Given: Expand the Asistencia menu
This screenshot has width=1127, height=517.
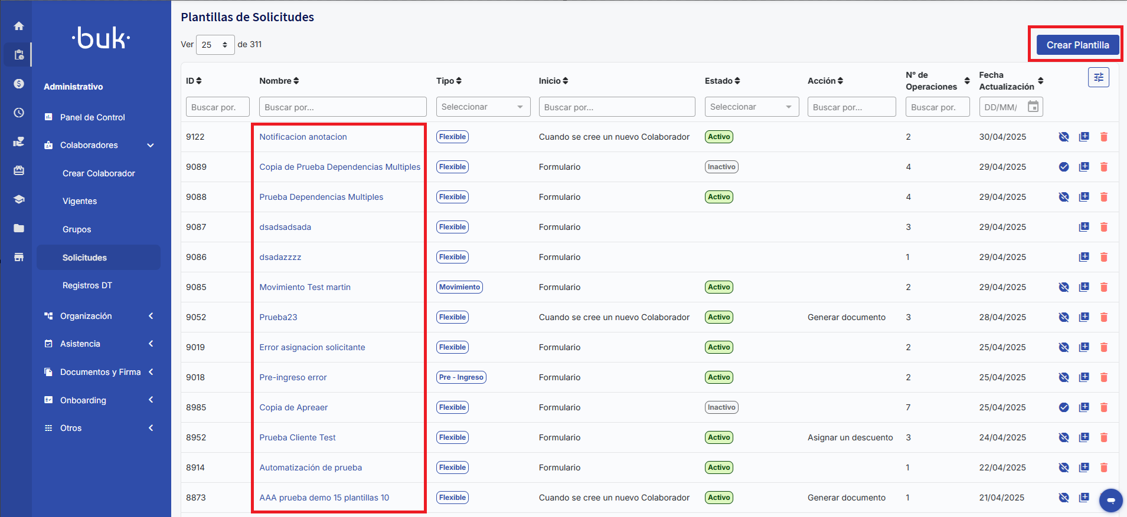Looking at the screenshot, I should (x=151, y=344).
